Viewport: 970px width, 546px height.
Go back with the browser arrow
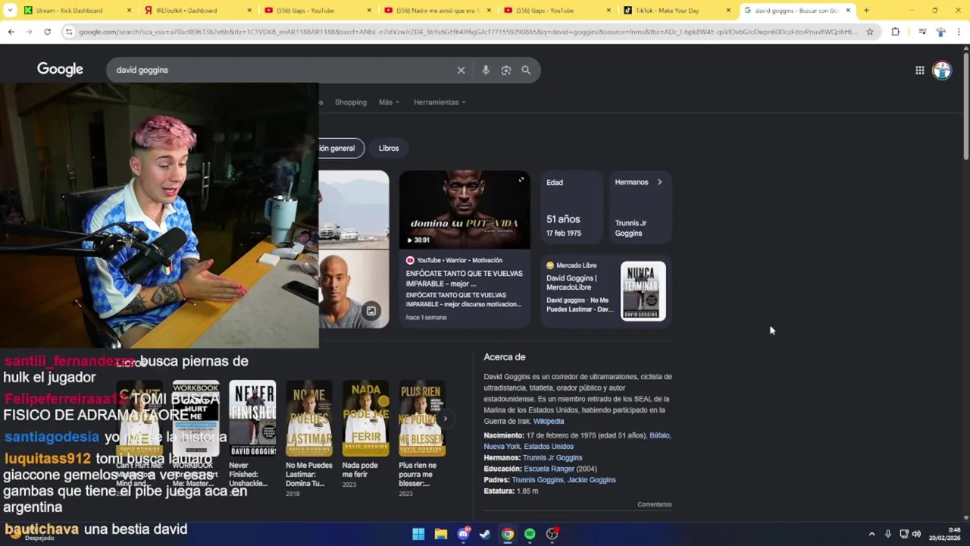tap(11, 32)
